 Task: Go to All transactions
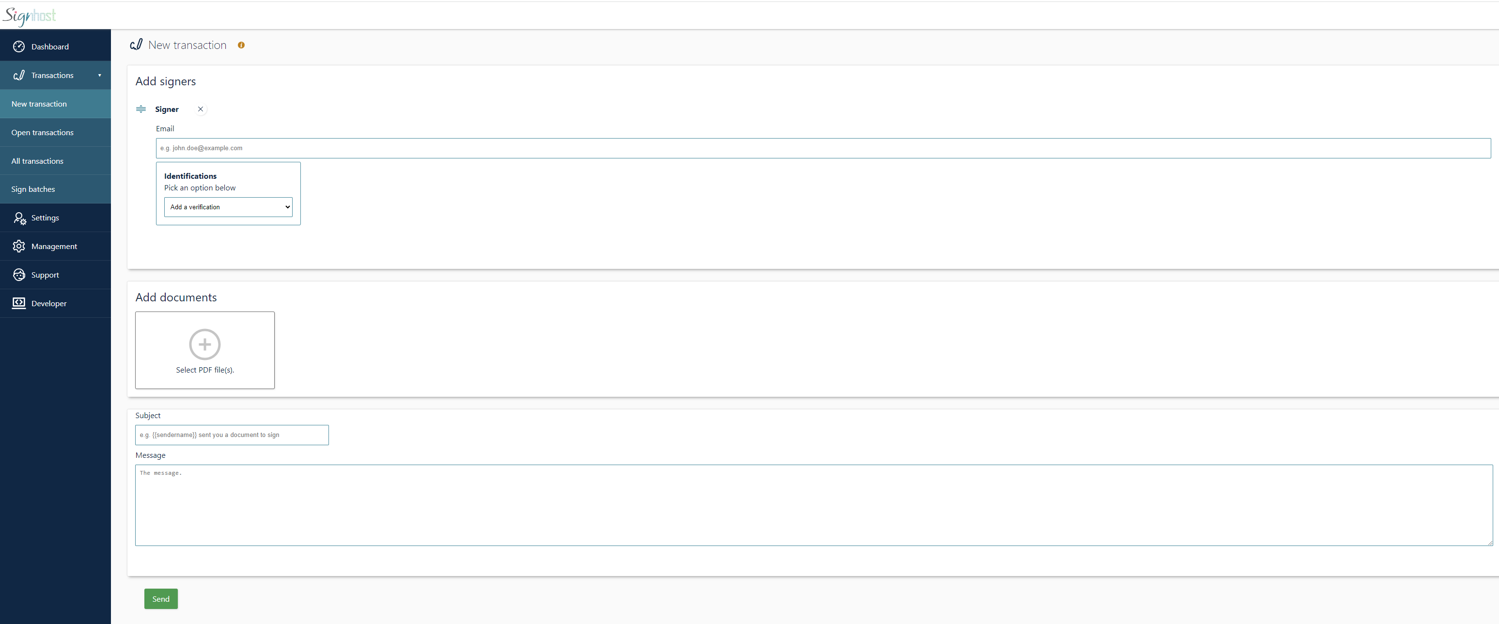point(37,161)
